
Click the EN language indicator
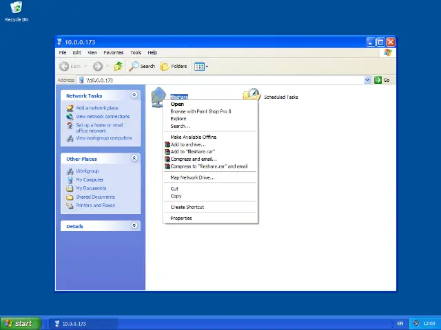click(x=400, y=324)
